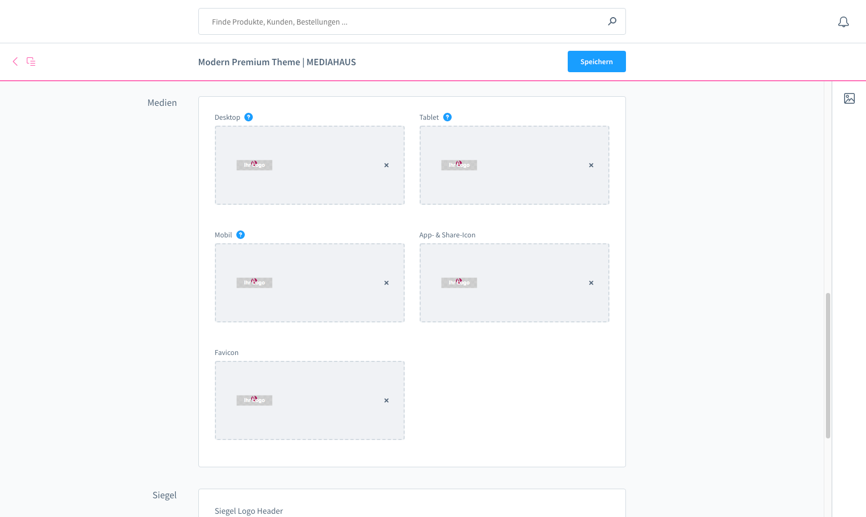Remove the Mobil logo image
Viewport: 866px width, 517px height.
point(386,282)
